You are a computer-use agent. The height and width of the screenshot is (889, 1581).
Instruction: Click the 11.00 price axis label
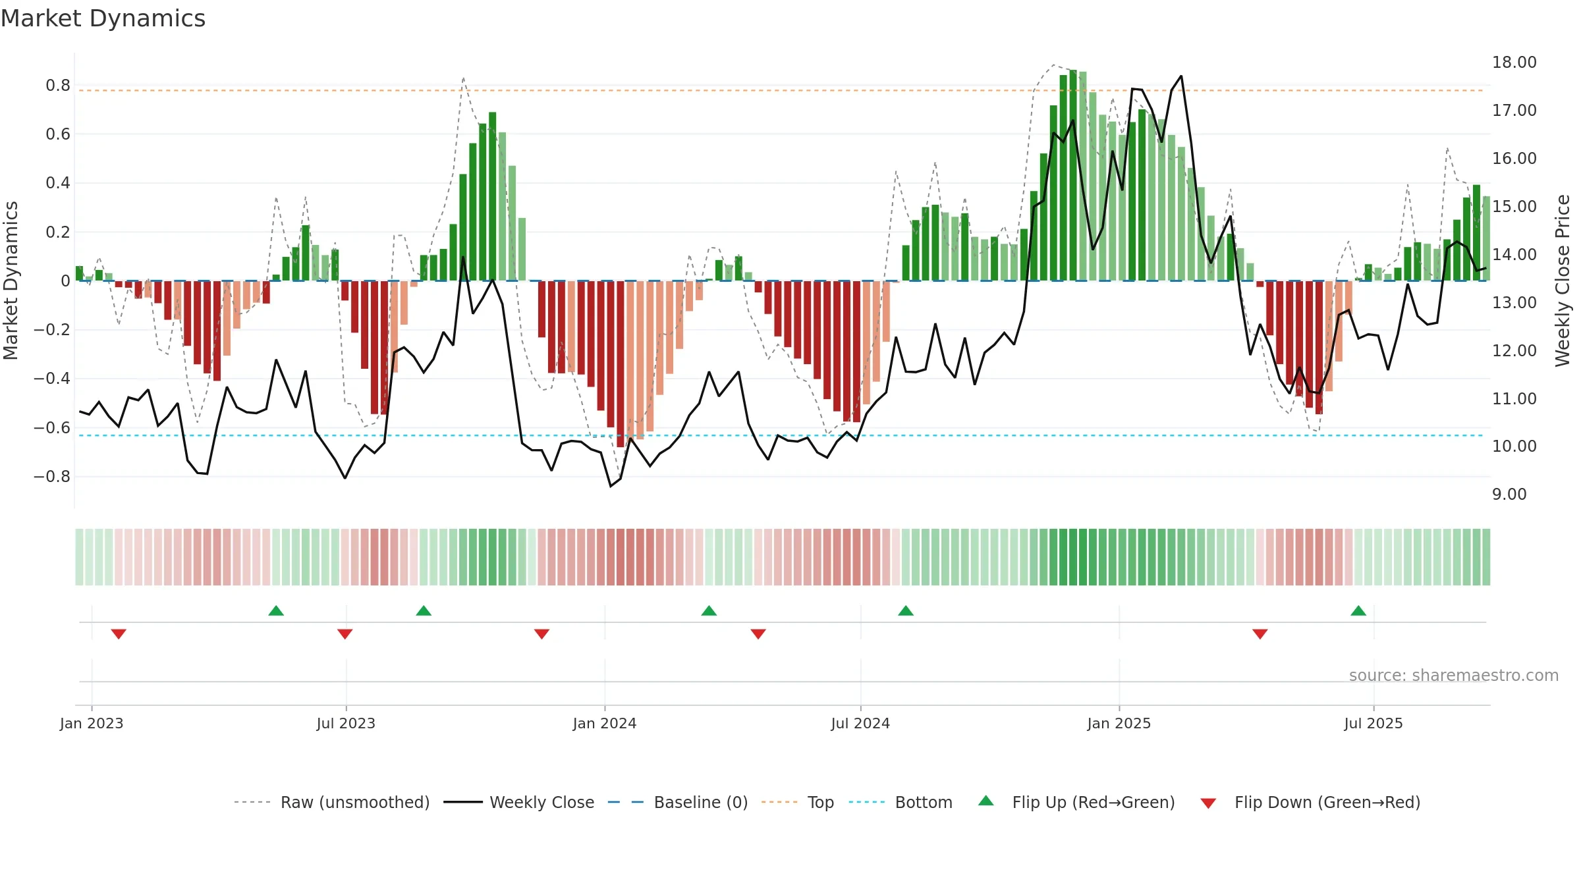1514,398
